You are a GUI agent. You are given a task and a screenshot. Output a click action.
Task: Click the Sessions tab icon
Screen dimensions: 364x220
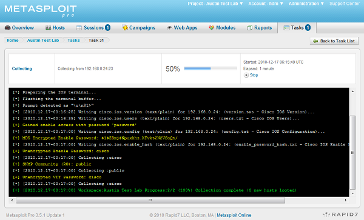[x=79, y=28]
